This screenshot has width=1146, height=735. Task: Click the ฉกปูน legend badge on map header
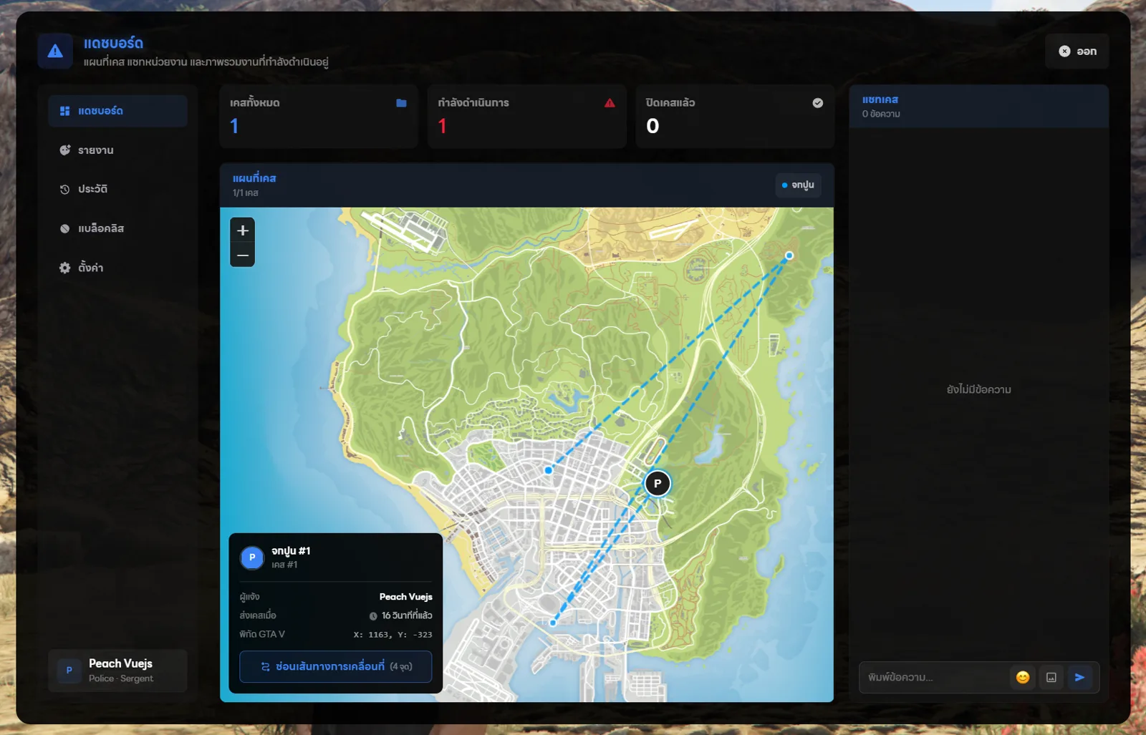pos(798,185)
